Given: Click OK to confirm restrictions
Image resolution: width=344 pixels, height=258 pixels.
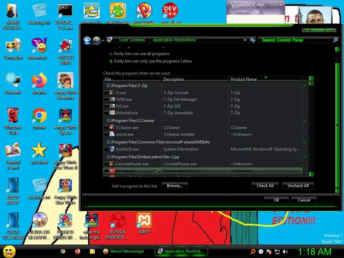Looking at the screenshot, I should coord(276,200).
